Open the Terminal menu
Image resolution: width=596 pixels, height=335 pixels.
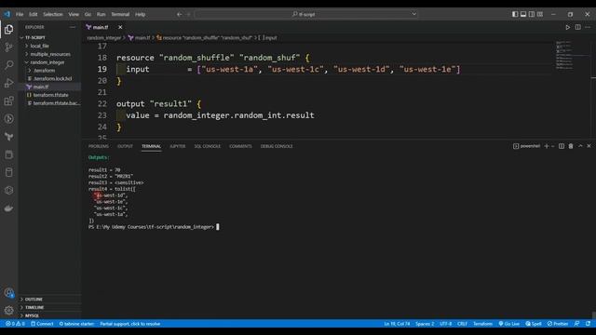tap(120, 15)
